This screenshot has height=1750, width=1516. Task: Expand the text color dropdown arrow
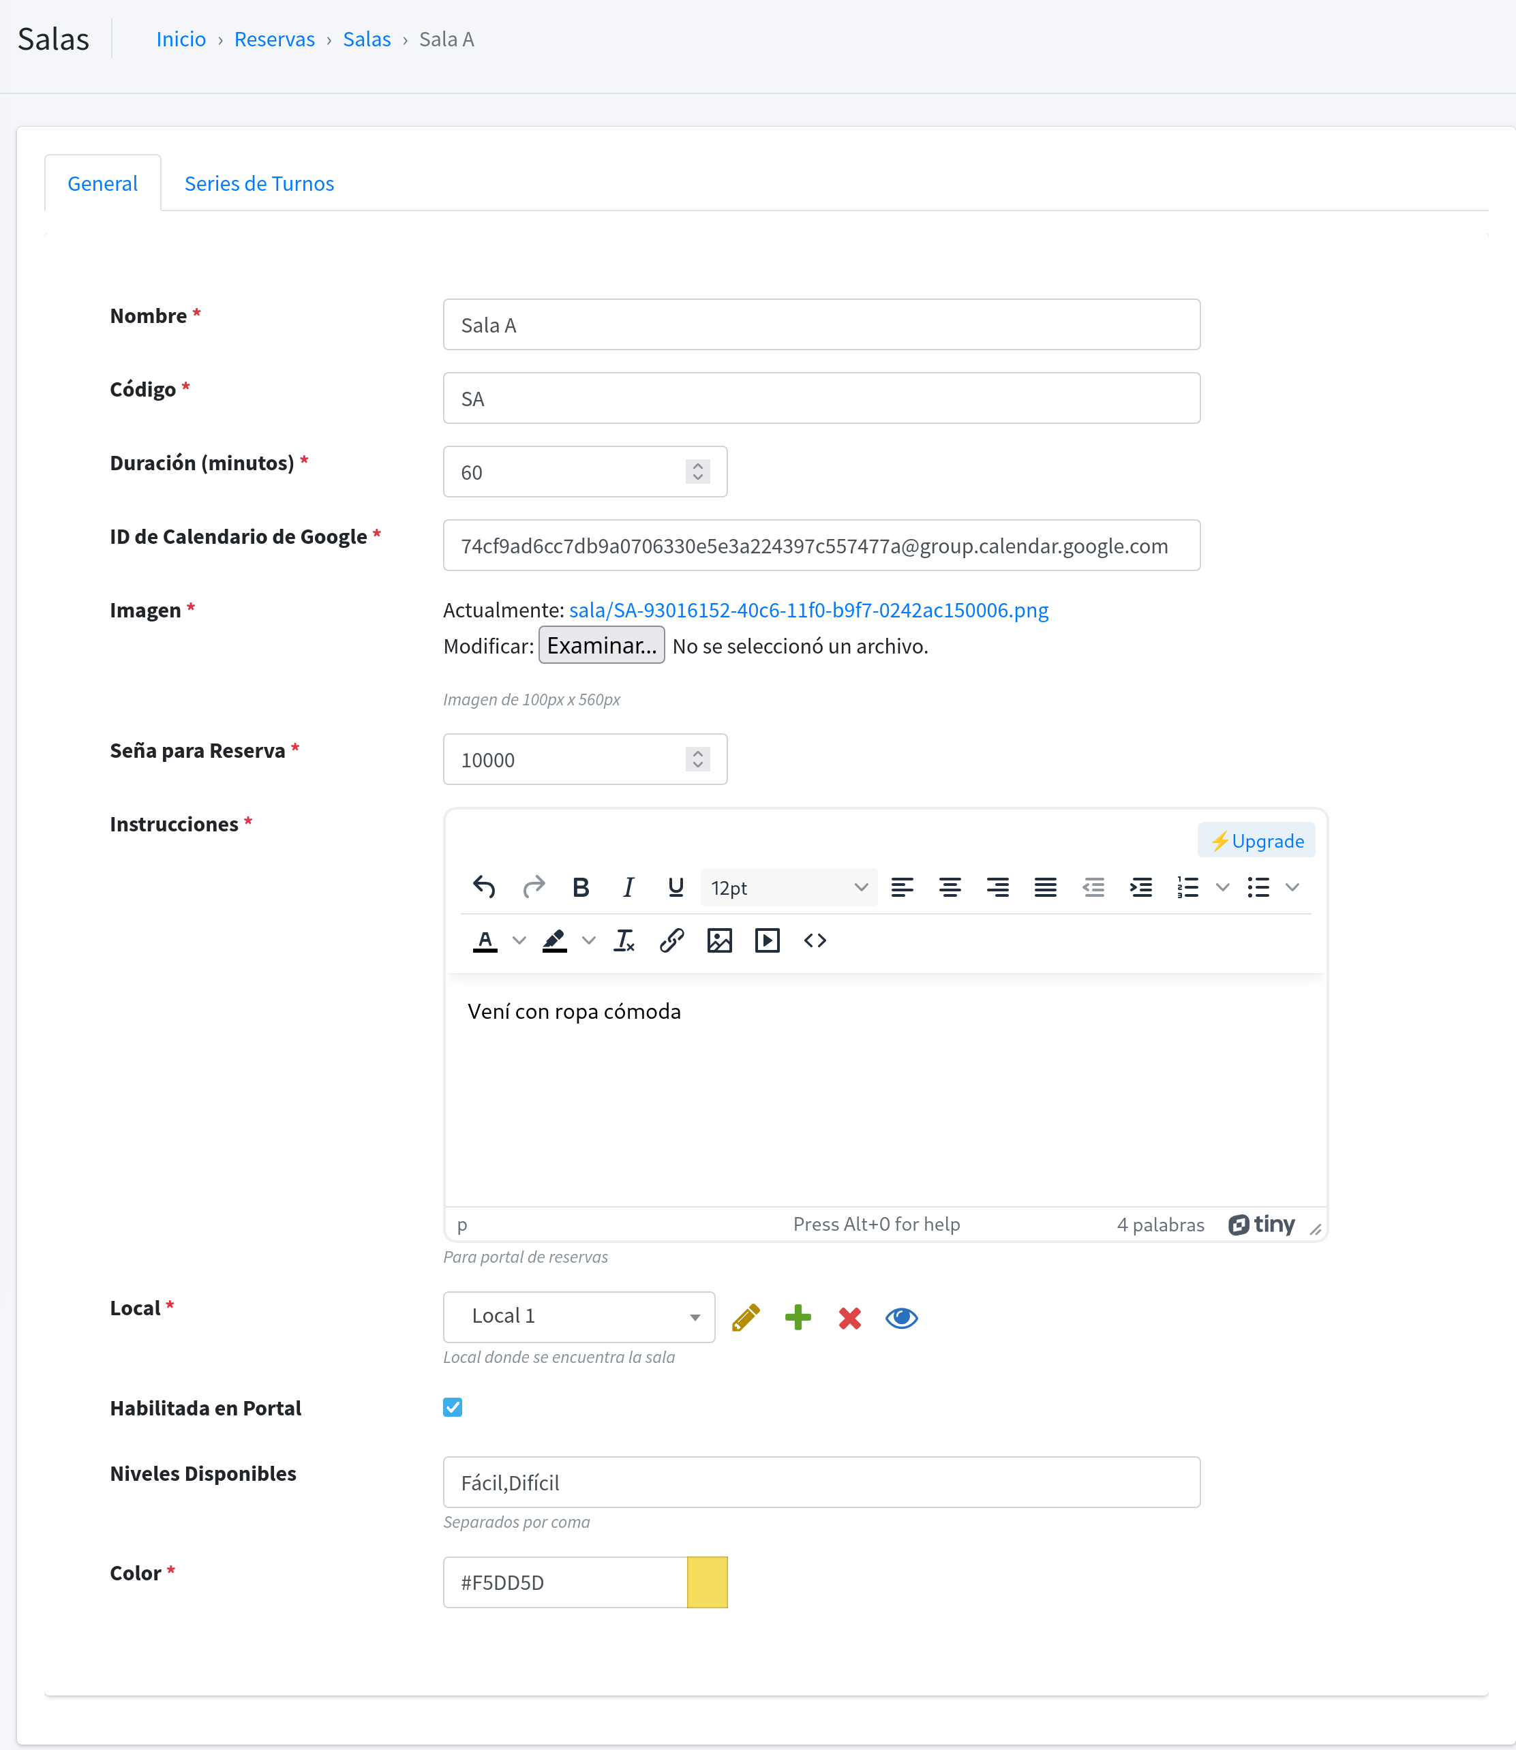click(x=519, y=940)
